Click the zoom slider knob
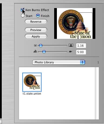 click(41, 46)
